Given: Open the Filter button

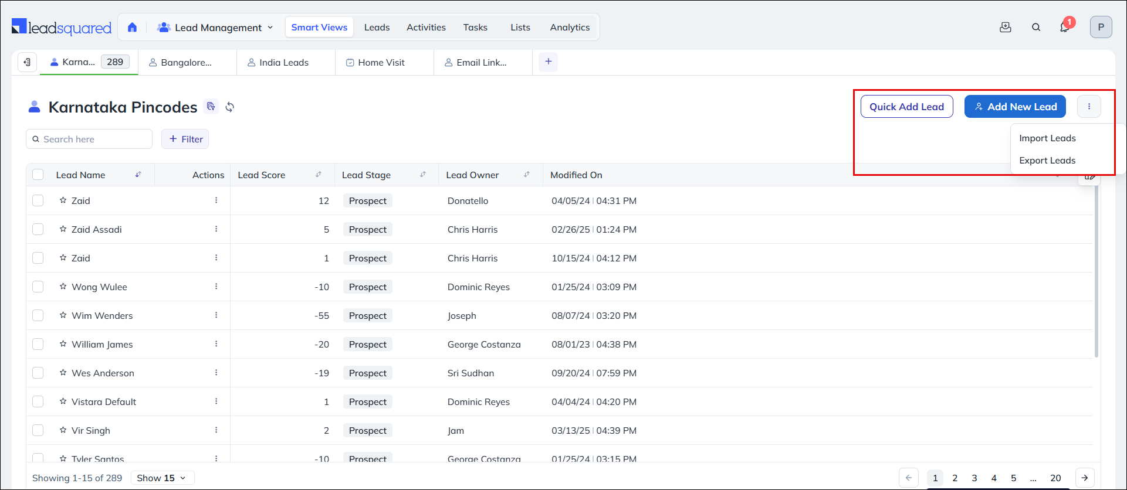Looking at the screenshot, I should (x=185, y=139).
